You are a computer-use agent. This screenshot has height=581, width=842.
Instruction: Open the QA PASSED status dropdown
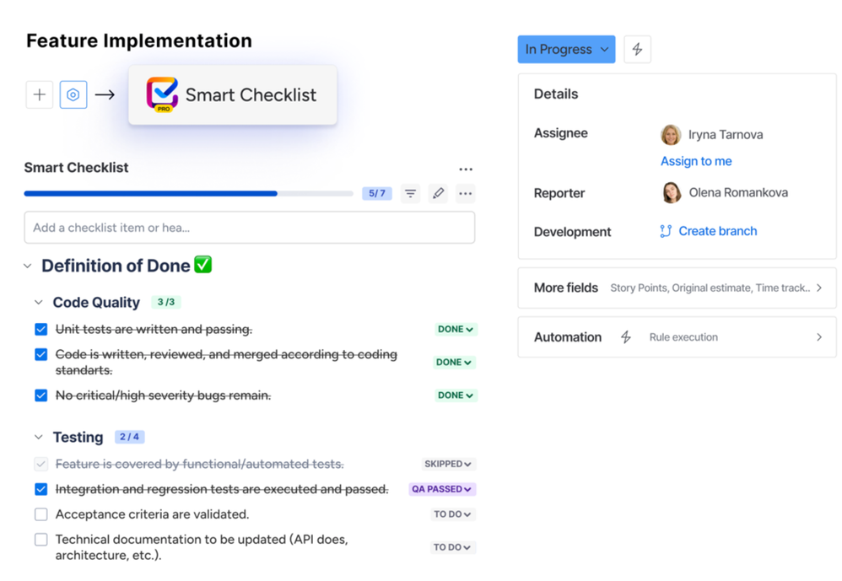(x=442, y=489)
